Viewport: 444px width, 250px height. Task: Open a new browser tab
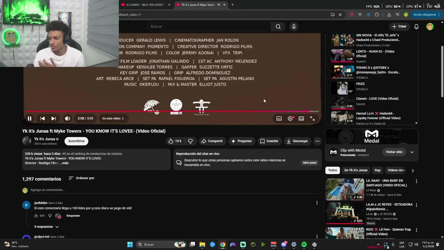tap(232, 5)
